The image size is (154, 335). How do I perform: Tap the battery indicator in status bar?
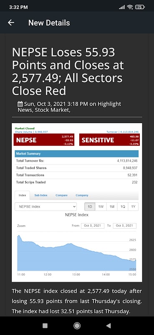click(x=140, y=7)
